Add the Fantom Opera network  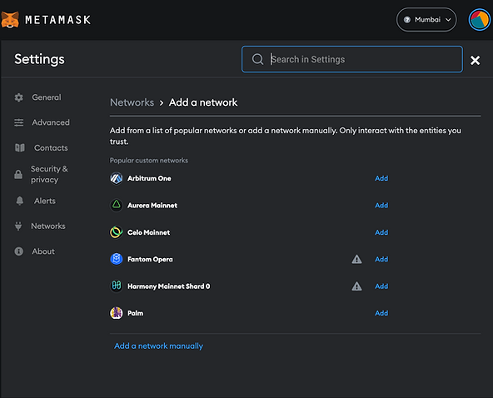[381, 259]
